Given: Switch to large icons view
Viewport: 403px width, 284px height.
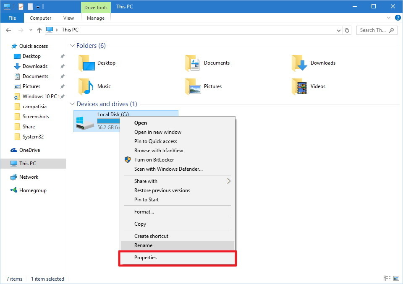Looking at the screenshot, I should [x=396, y=279].
